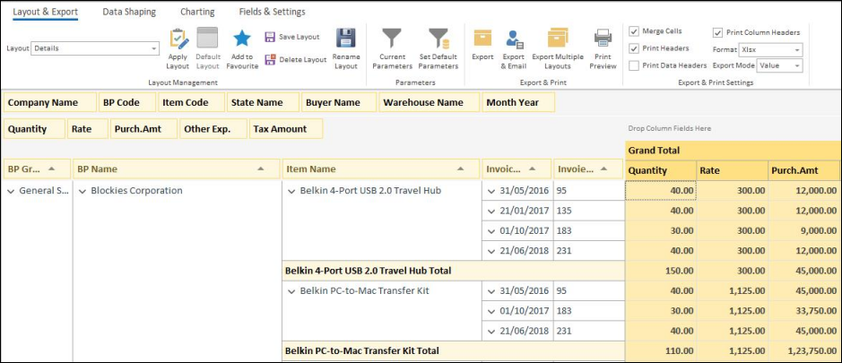Toggle the Merge Cells checkbox
842x363 pixels.
click(x=634, y=31)
